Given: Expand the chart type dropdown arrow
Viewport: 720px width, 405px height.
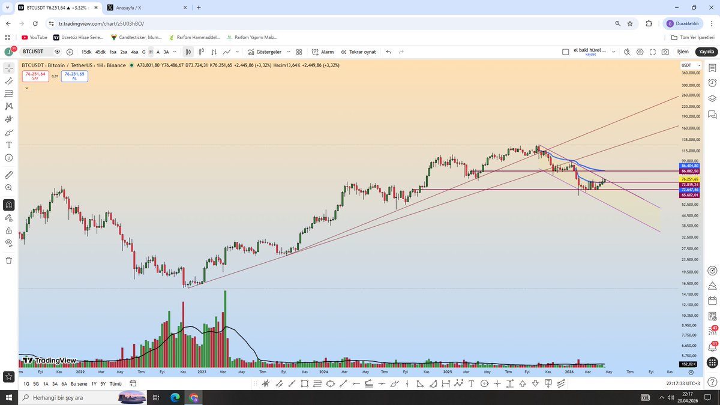Looking at the screenshot, I should click(x=238, y=52).
